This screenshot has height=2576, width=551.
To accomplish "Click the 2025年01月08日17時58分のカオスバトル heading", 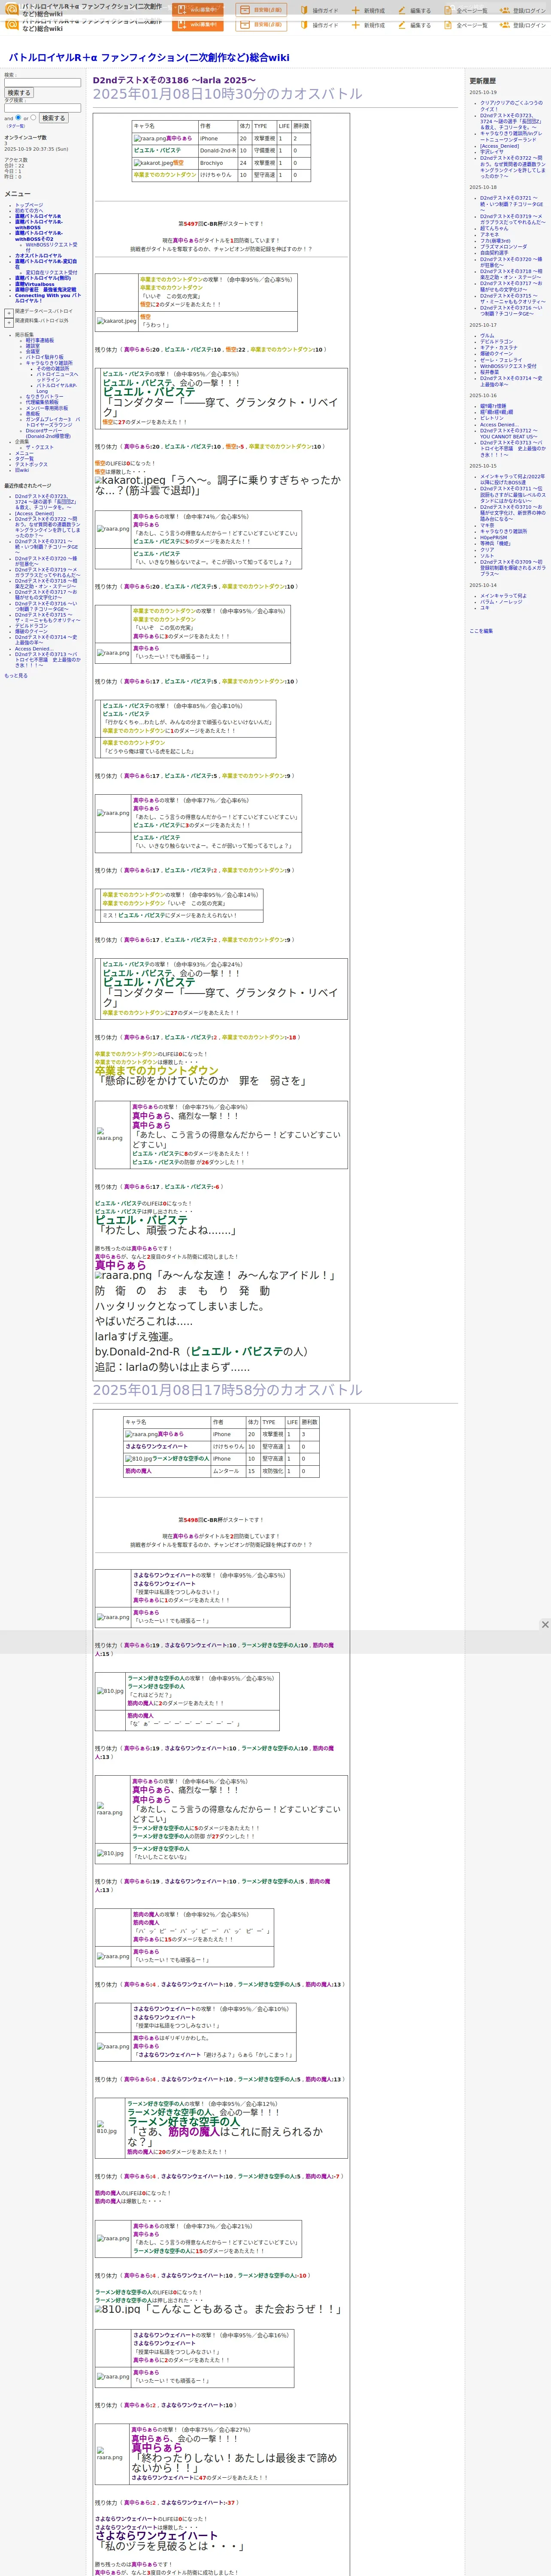I will [227, 1390].
